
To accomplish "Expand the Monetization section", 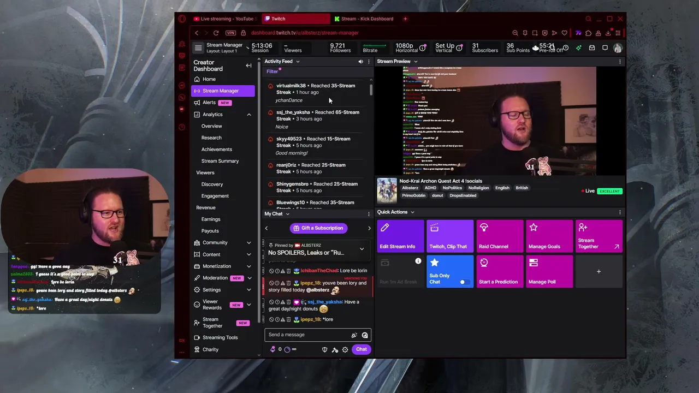I will (248, 266).
